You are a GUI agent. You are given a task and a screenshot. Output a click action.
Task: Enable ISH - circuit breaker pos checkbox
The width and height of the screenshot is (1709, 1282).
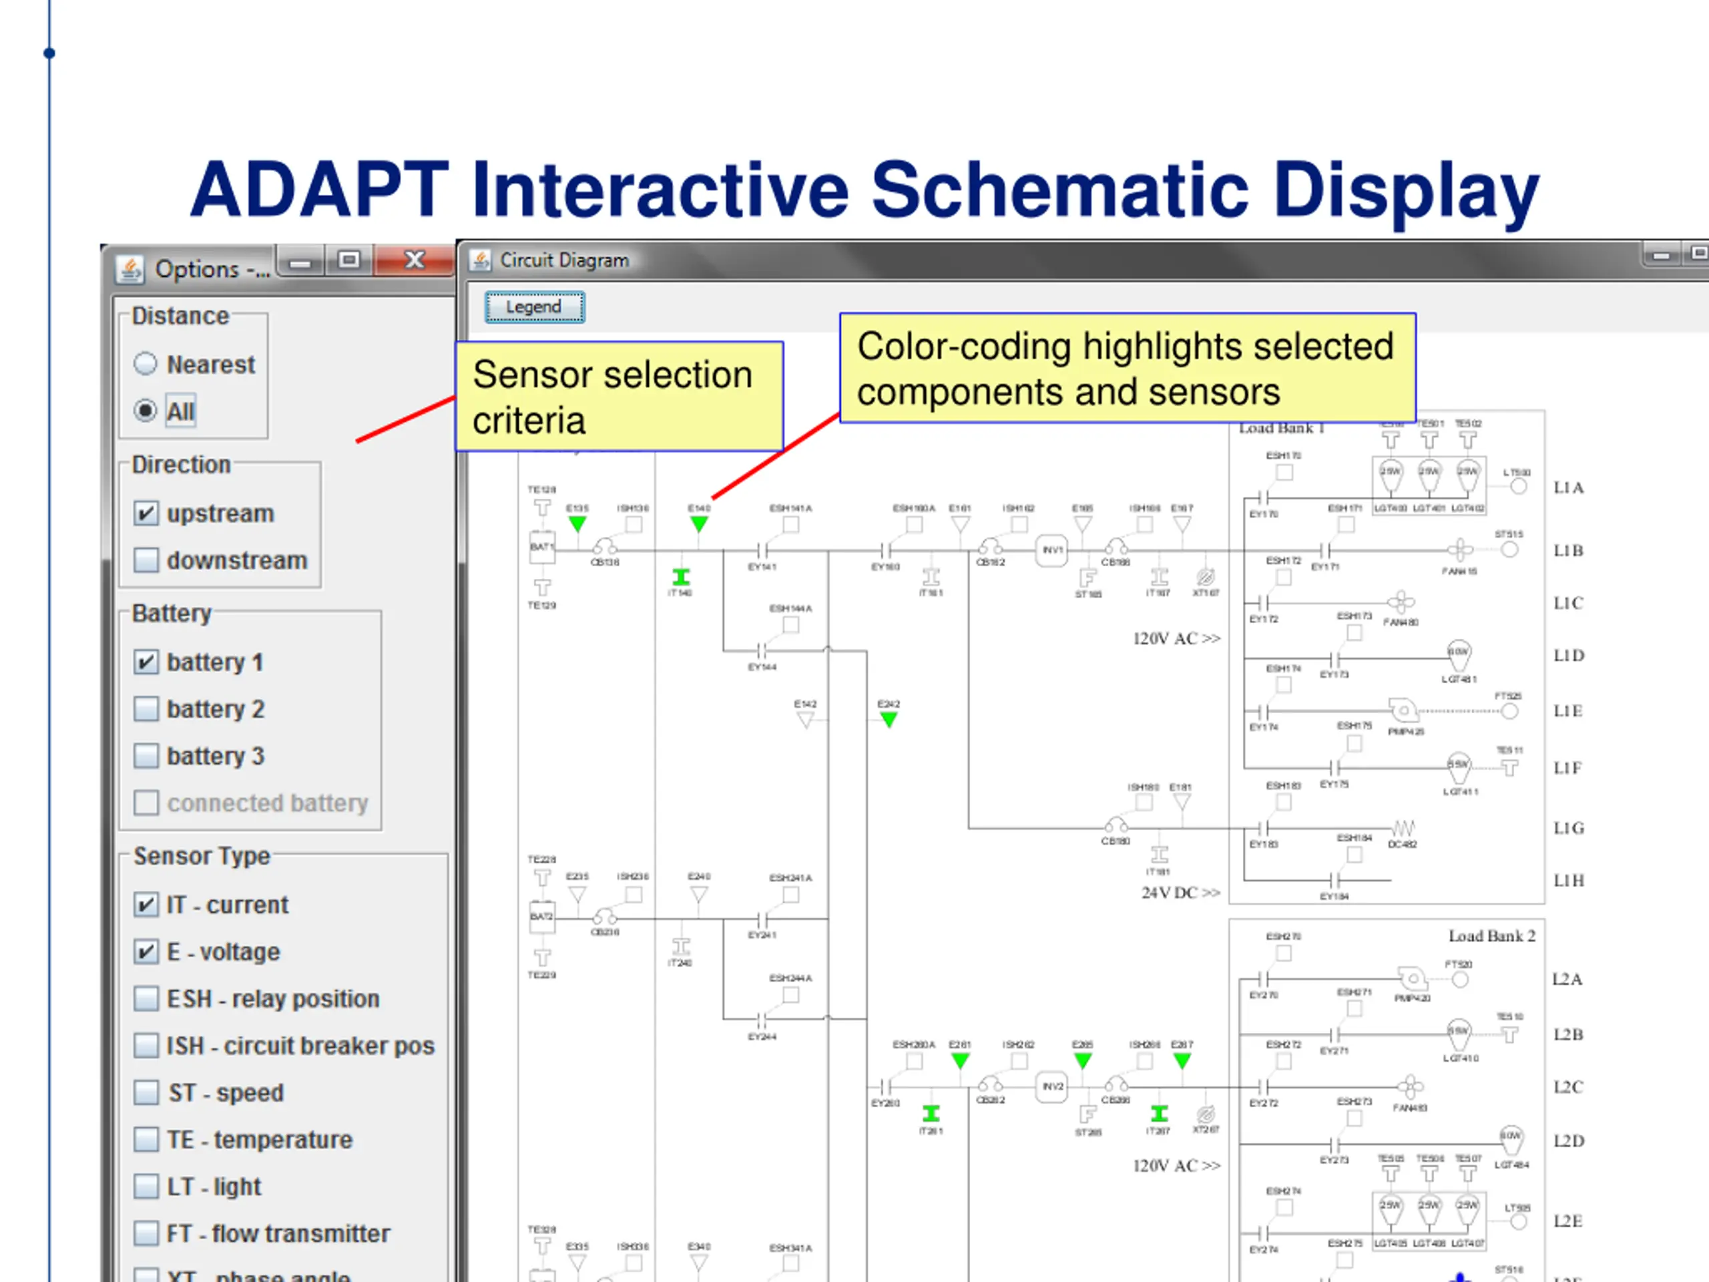(146, 1046)
